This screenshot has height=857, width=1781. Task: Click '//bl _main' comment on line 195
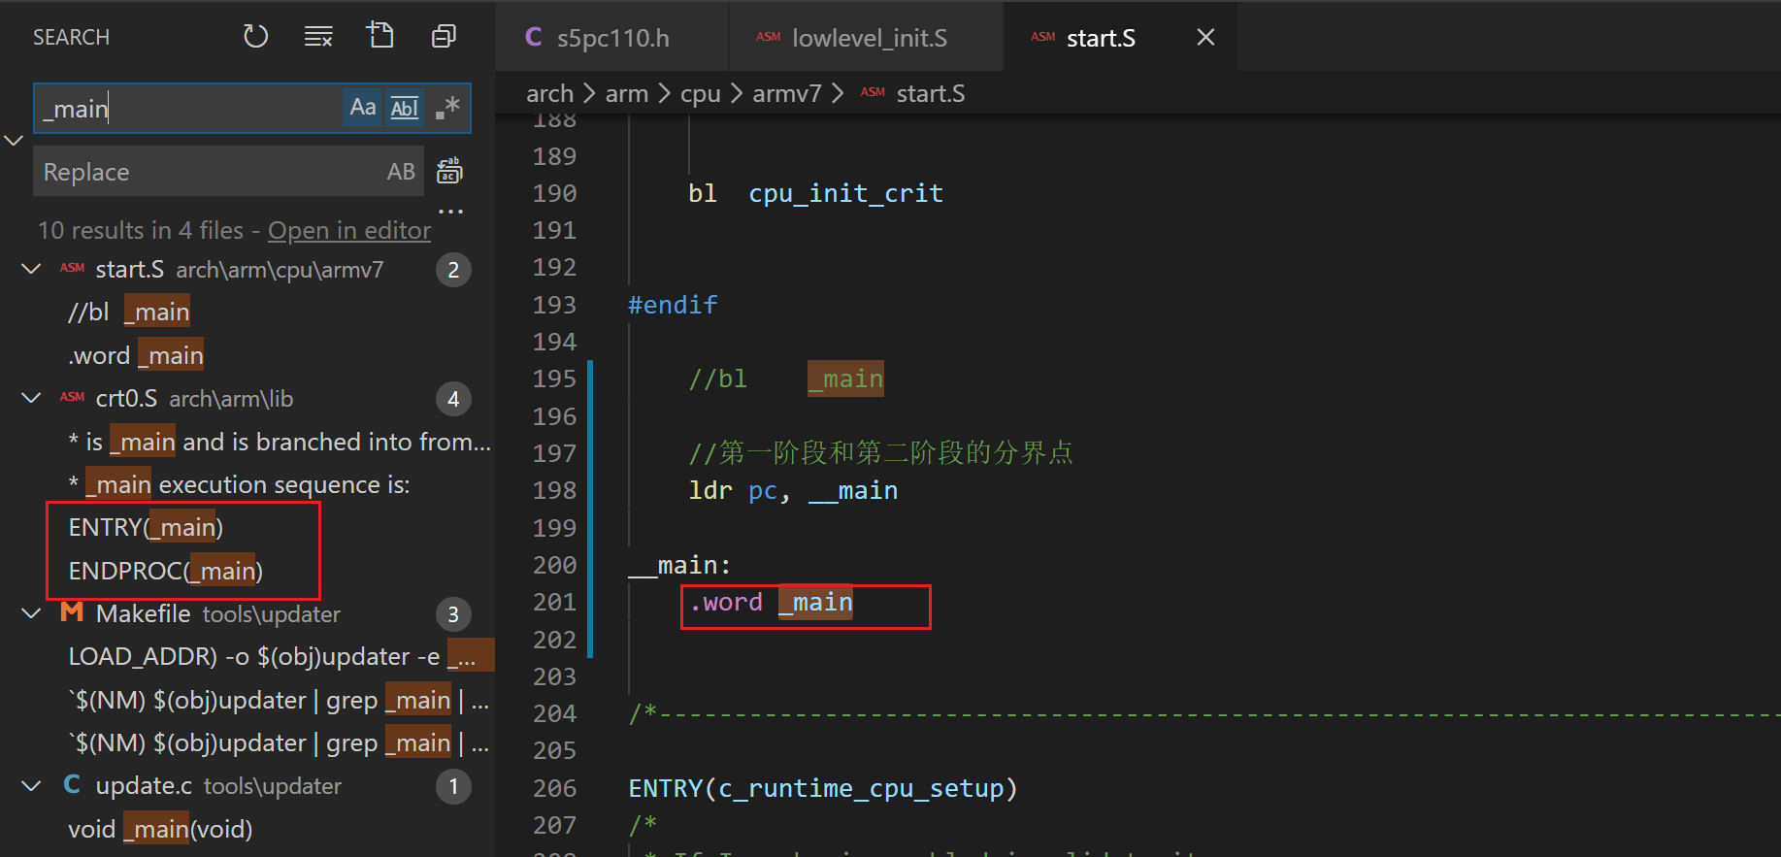click(x=786, y=379)
